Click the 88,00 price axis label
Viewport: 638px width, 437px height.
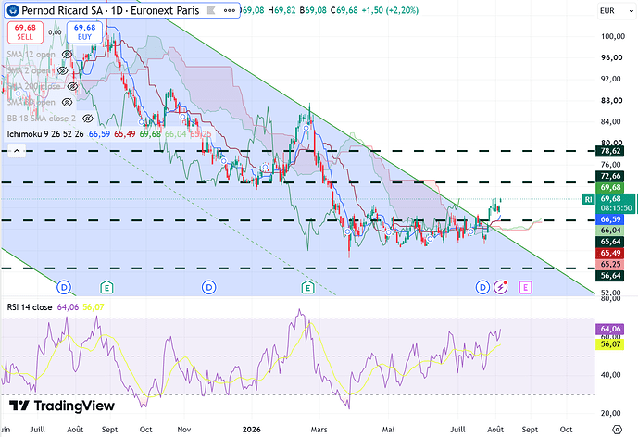pyautogui.click(x=611, y=100)
